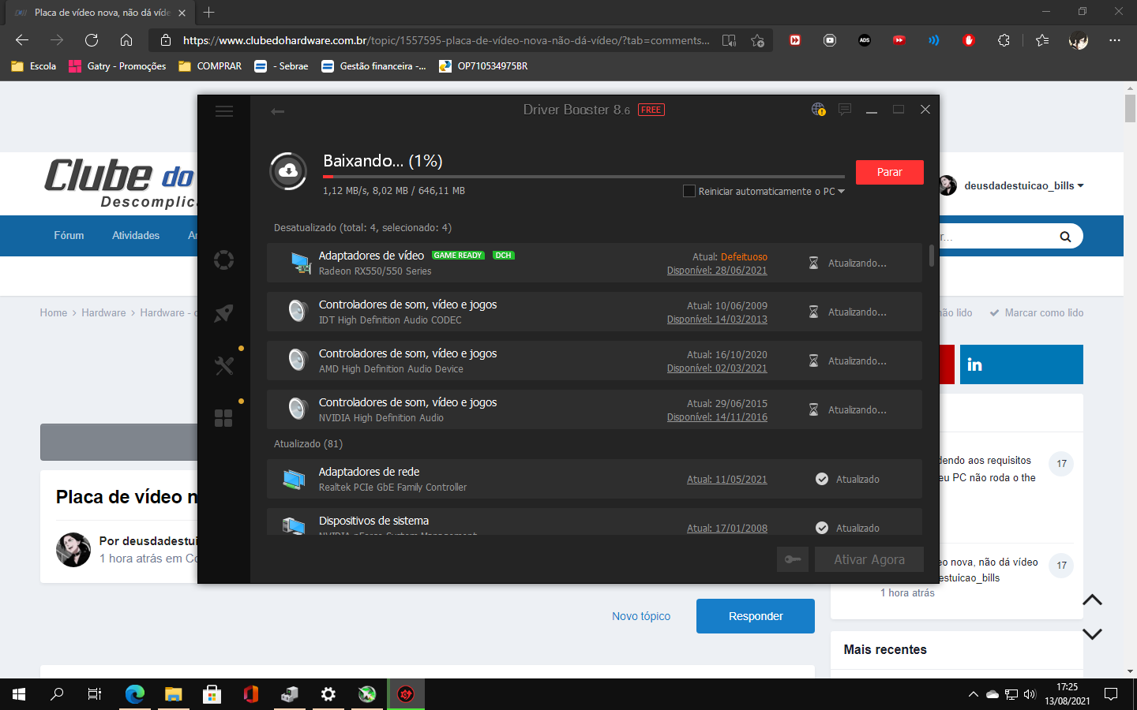Click the IDT High Definition Audio speaker icon
The height and width of the screenshot is (710, 1137).
298,312
